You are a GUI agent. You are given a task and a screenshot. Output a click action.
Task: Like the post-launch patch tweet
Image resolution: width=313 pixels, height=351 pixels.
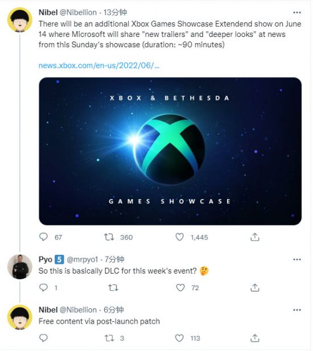179,338
